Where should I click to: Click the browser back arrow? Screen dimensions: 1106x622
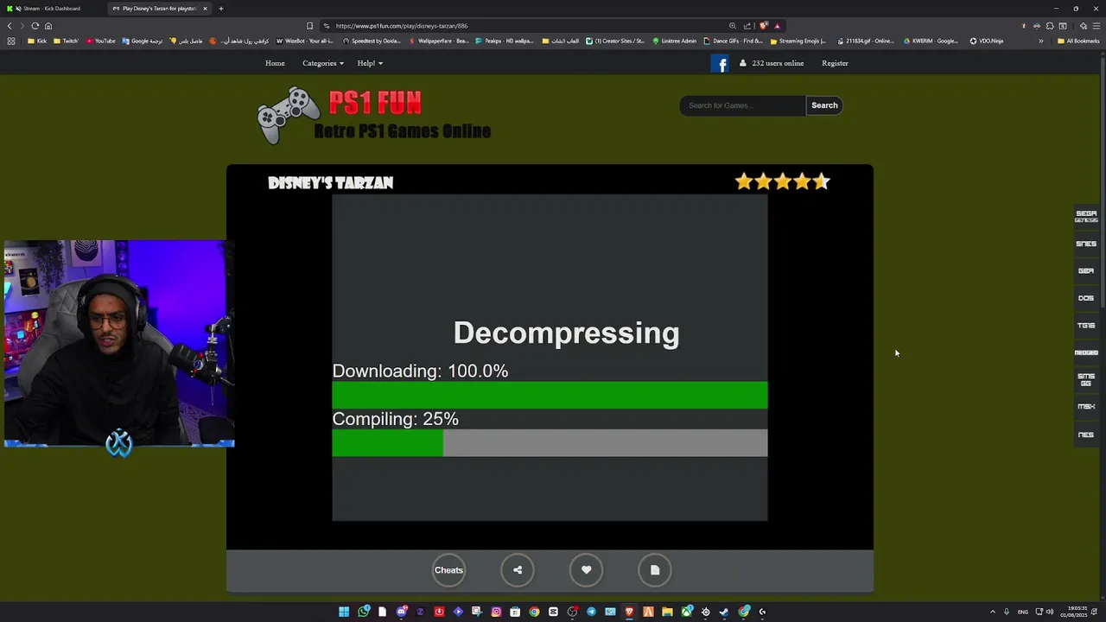tap(10, 26)
